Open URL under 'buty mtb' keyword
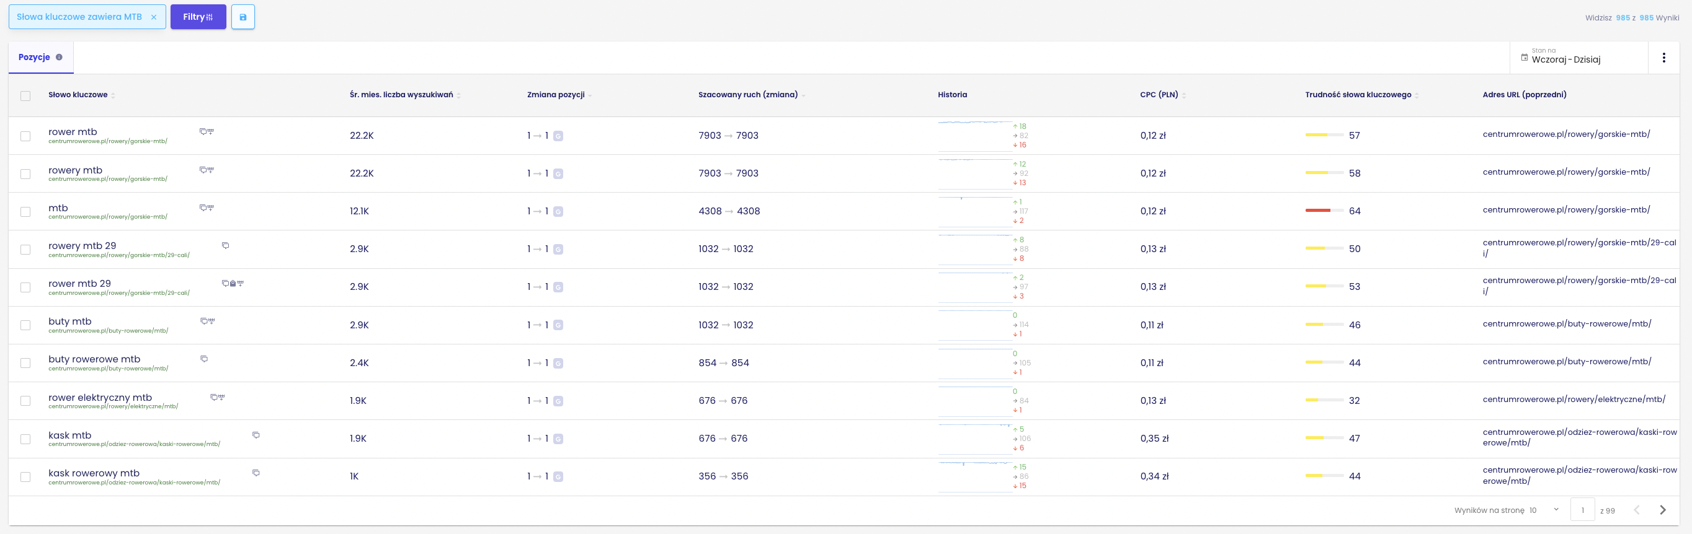The height and width of the screenshot is (534, 1692). coord(109,331)
